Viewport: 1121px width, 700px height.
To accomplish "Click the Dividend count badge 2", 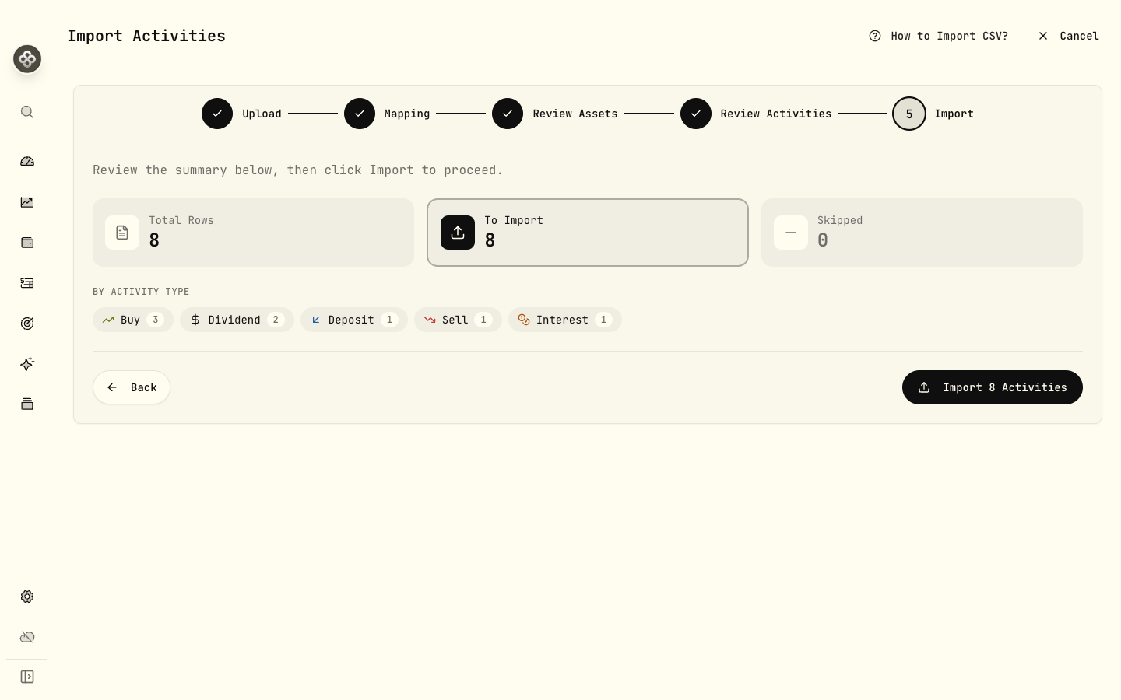I will [x=276, y=320].
